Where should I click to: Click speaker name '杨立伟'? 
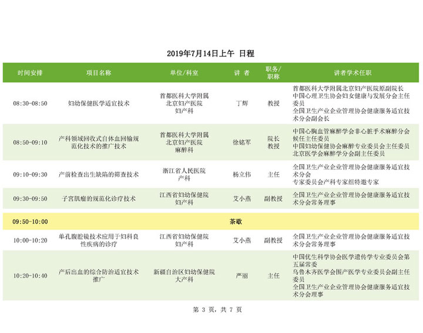(x=241, y=175)
